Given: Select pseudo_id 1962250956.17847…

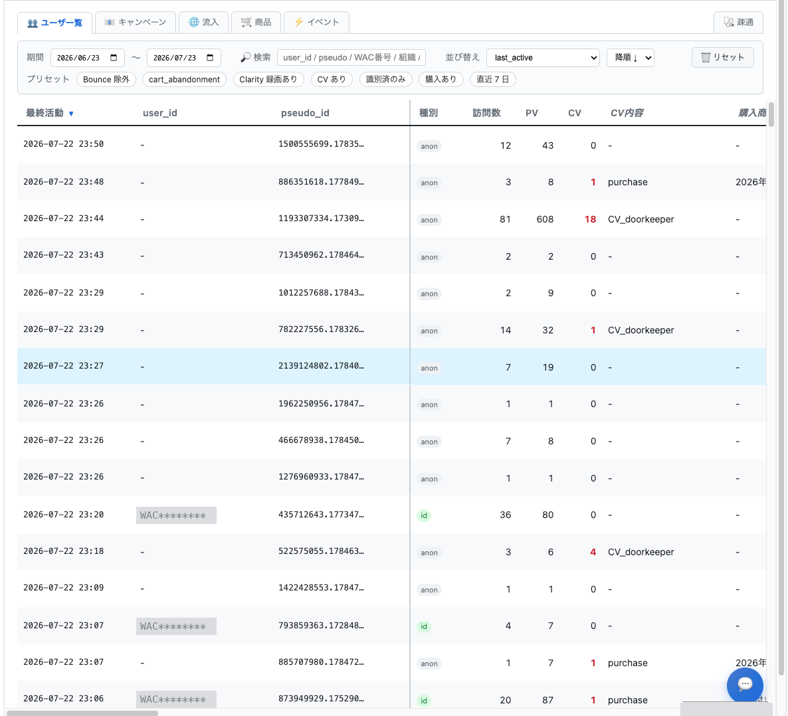Looking at the screenshot, I should click(321, 403).
